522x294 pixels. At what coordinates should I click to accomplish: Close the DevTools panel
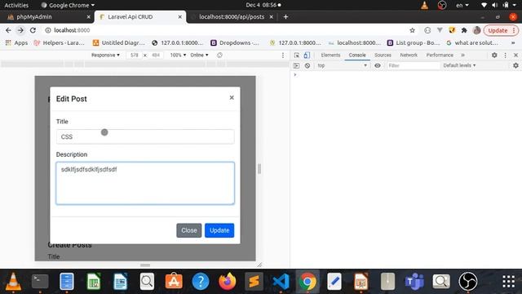(515, 55)
